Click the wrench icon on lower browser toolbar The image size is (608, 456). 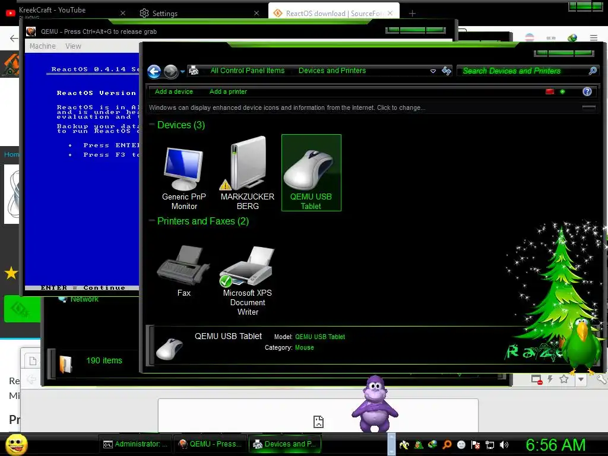click(601, 379)
